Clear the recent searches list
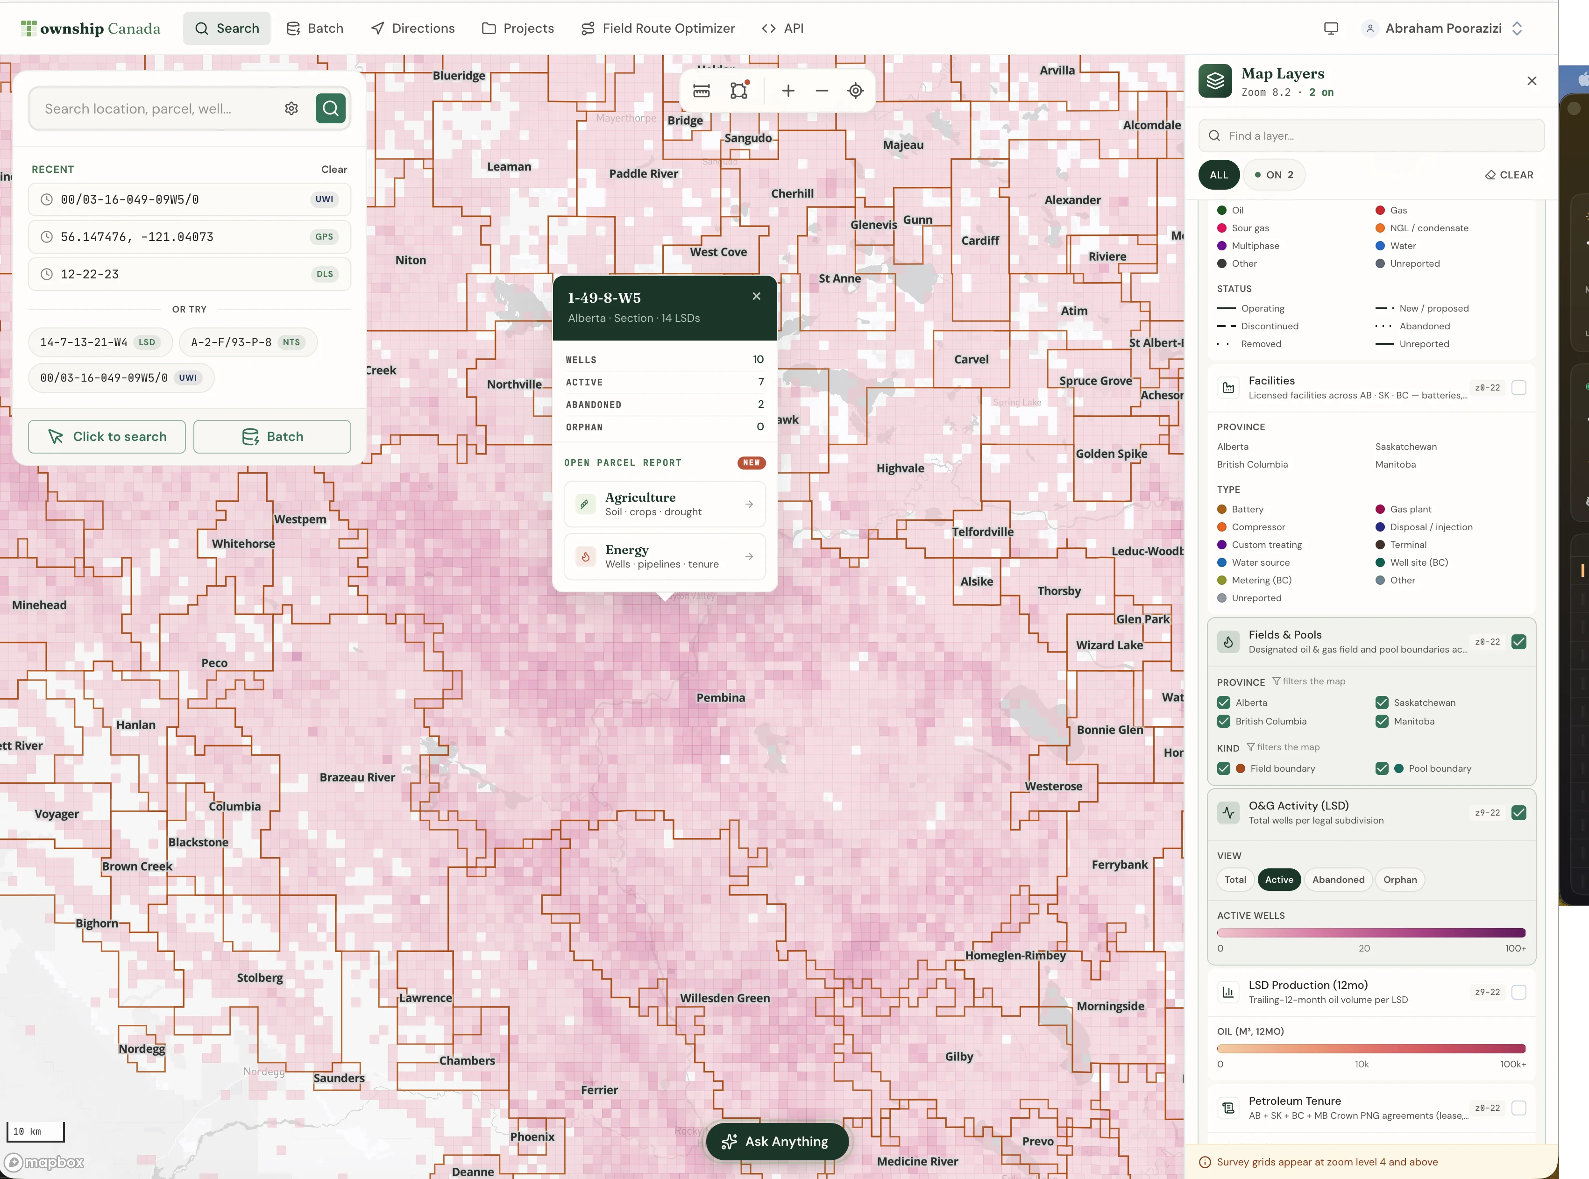Viewport: 1589px width, 1179px height. click(334, 169)
